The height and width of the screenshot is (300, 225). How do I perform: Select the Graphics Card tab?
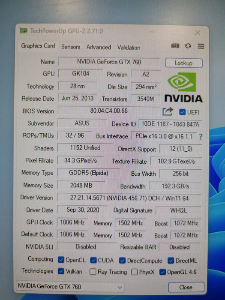38,46
